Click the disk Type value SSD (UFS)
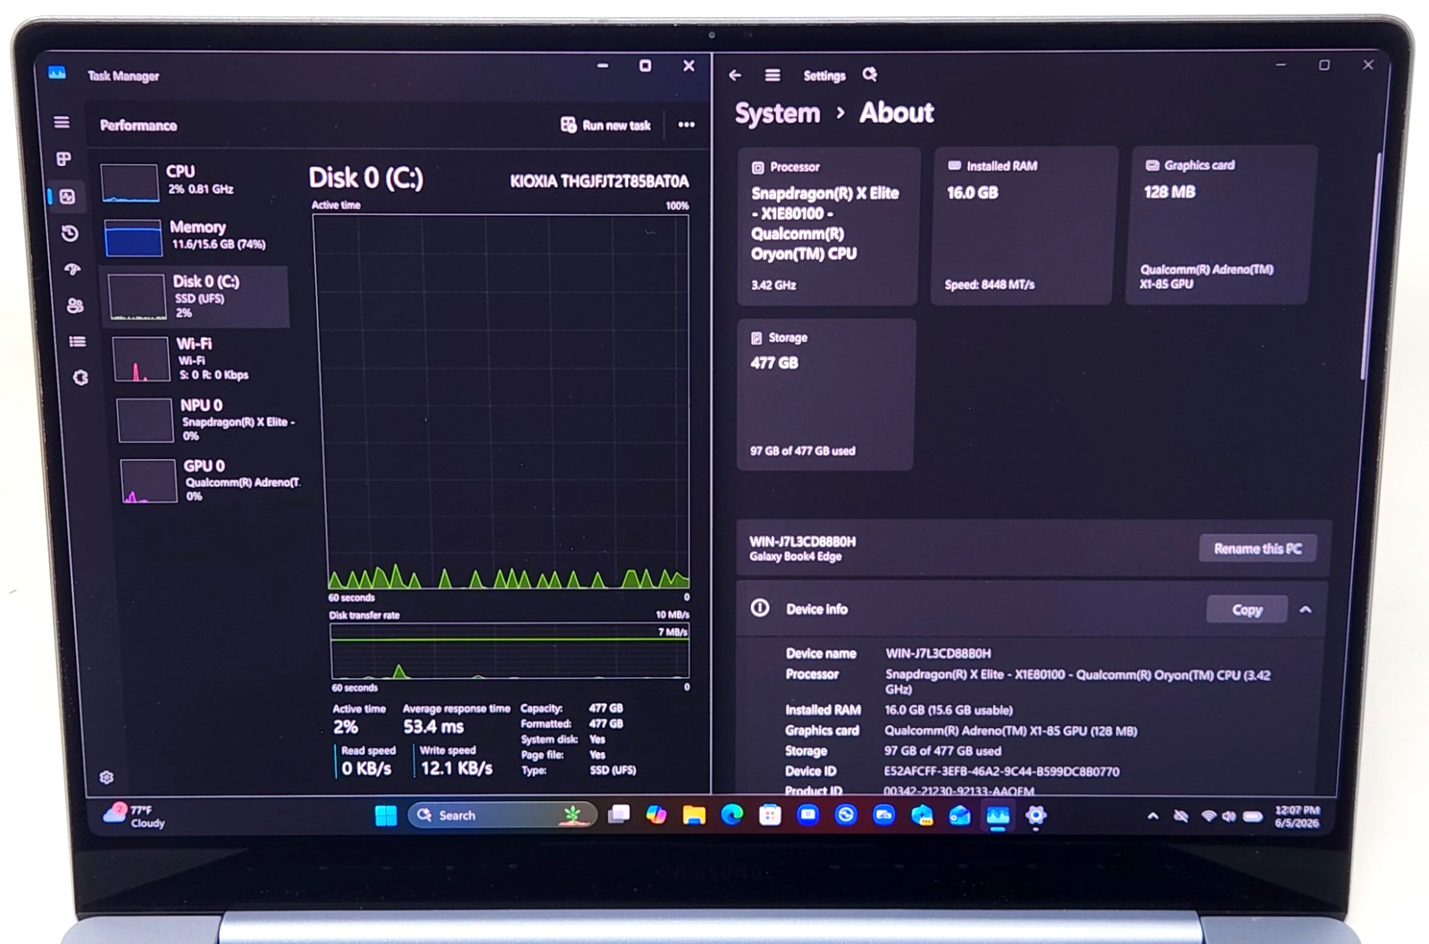The width and height of the screenshot is (1429, 944). (613, 770)
